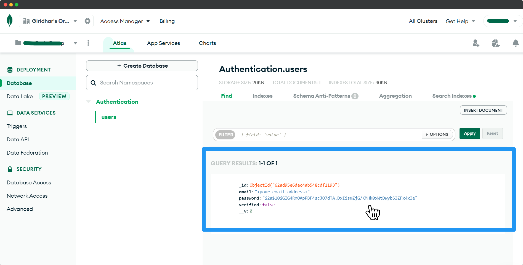Click the MongoDB leaf logo
The image size is (523, 265).
tap(9, 21)
